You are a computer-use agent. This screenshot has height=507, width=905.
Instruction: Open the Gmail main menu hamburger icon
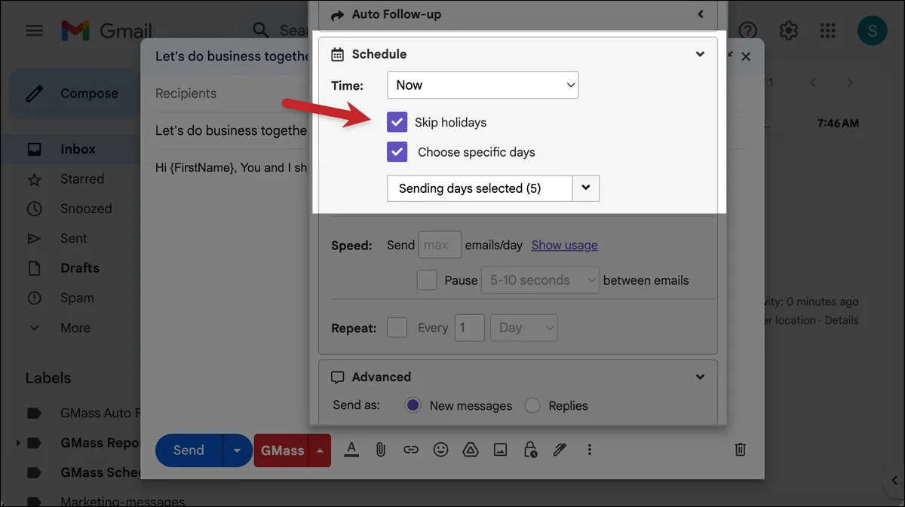[x=34, y=31]
